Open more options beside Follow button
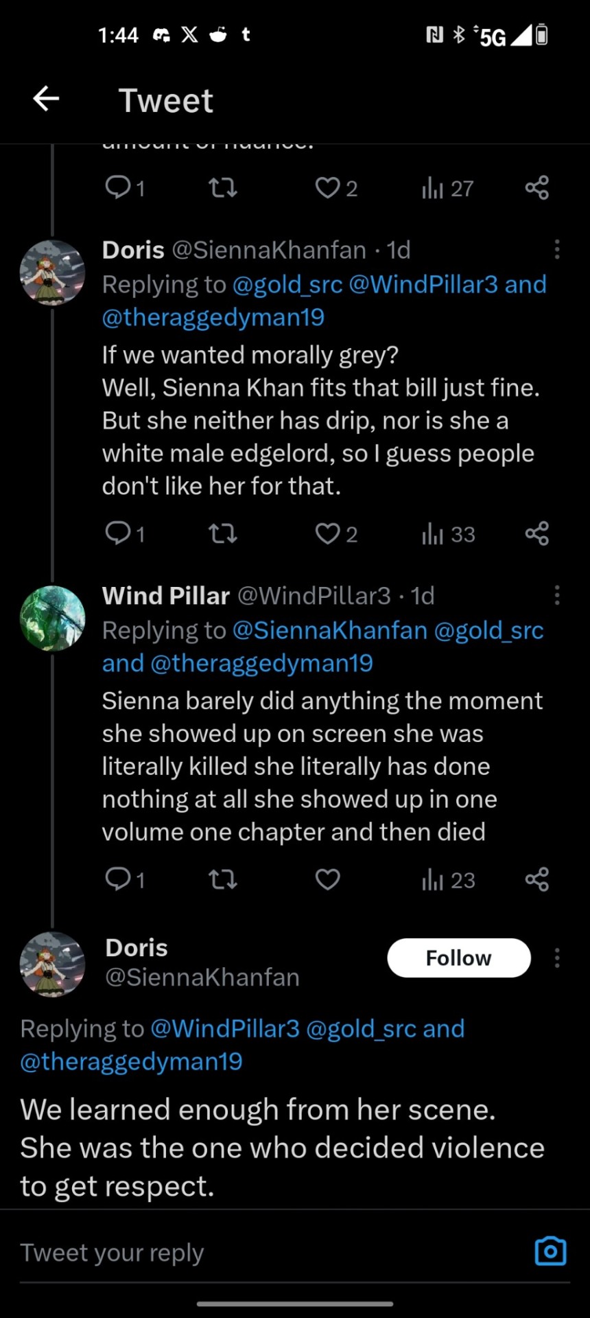The height and width of the screenshot is (1318, 590). 557,958
